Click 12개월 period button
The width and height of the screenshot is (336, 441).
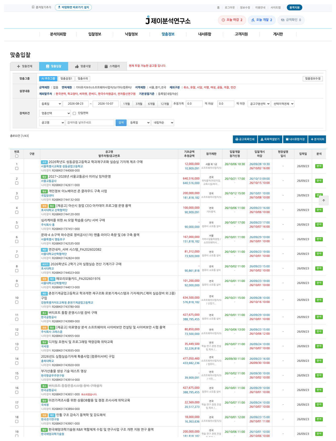[165, 104]
